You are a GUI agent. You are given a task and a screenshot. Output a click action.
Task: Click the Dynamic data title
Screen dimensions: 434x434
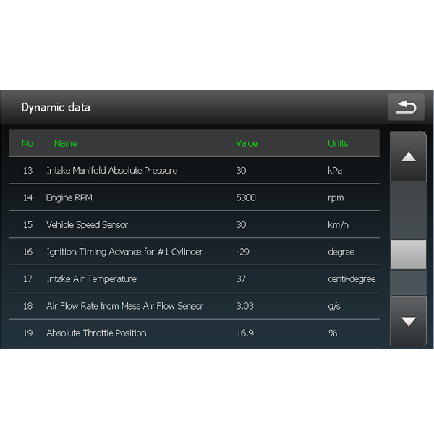[x=56, y=107]
